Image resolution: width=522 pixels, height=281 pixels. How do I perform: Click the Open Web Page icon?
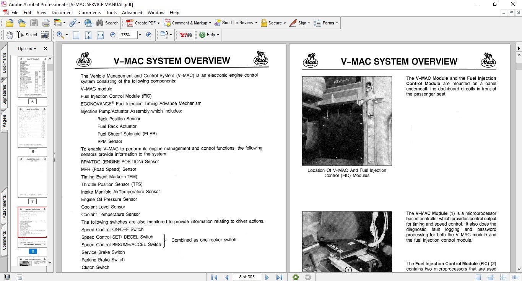(x=21, y=23)
